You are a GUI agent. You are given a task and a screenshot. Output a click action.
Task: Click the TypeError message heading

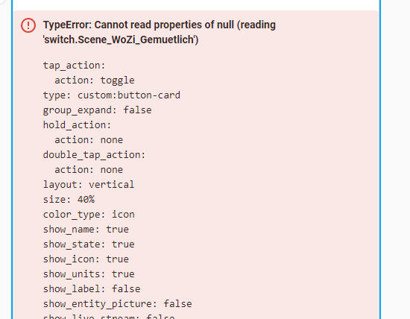pyautogui.click(x=160, y=32)
